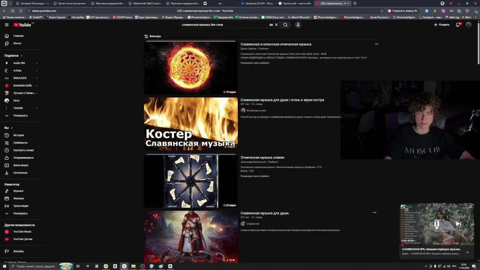The height and width of the screenshot is (270, 480).
Task: Open the YouTube hamburger guide menu
Action: click(x=6, y=25)
